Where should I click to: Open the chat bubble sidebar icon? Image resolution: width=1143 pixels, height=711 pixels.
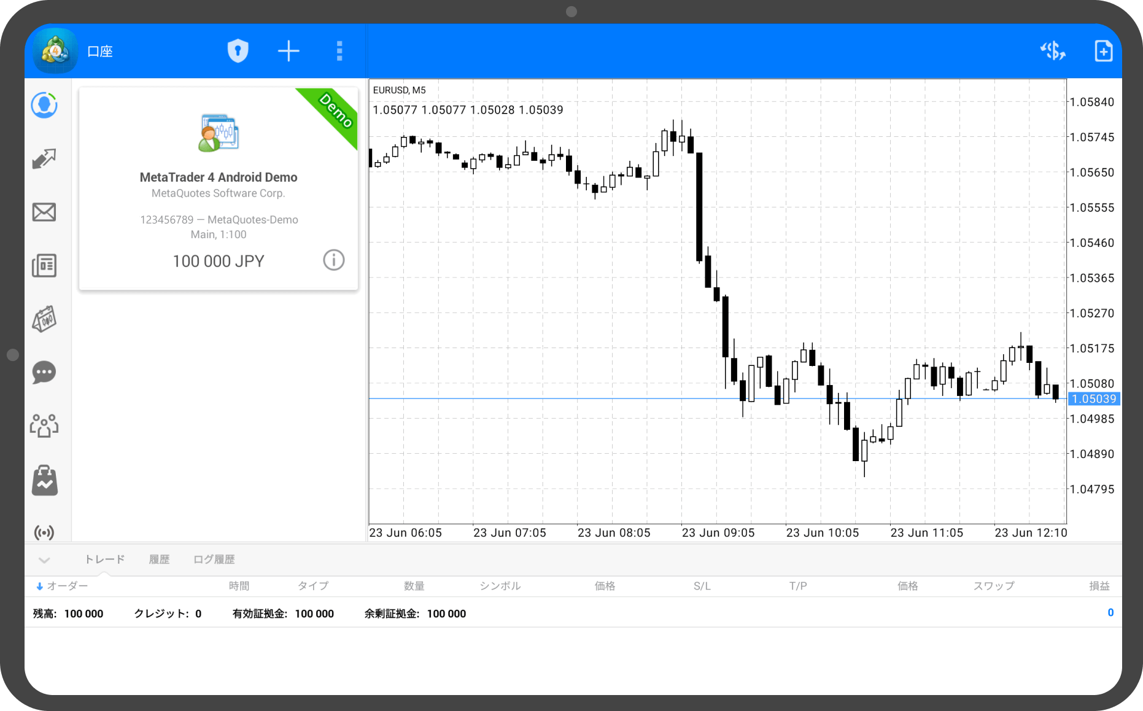(x=44, y=373)
